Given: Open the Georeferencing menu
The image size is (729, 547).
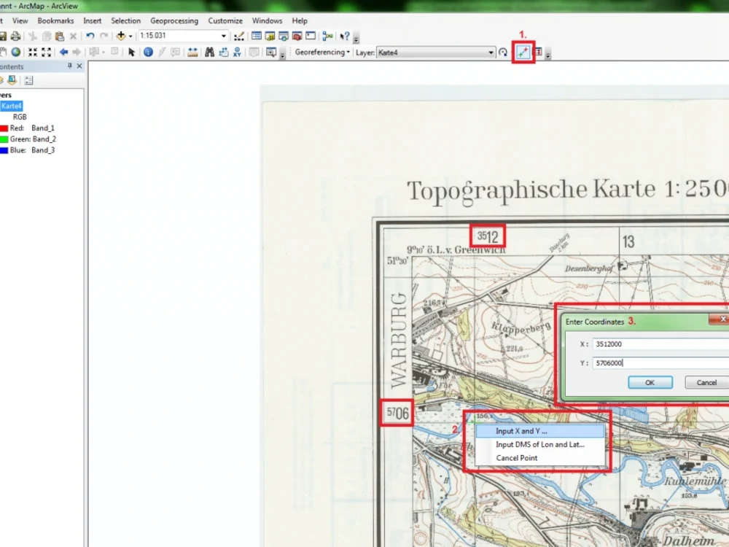Looking at the screenshot, I should [321, 52].
